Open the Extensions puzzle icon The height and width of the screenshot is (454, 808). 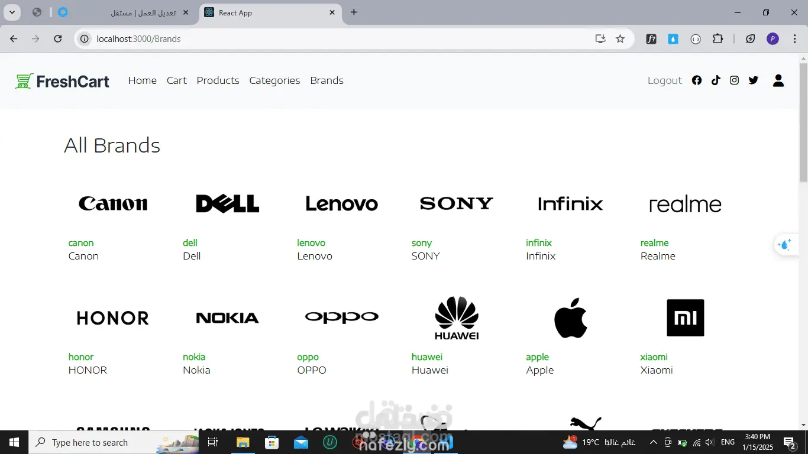coord(717,39)
